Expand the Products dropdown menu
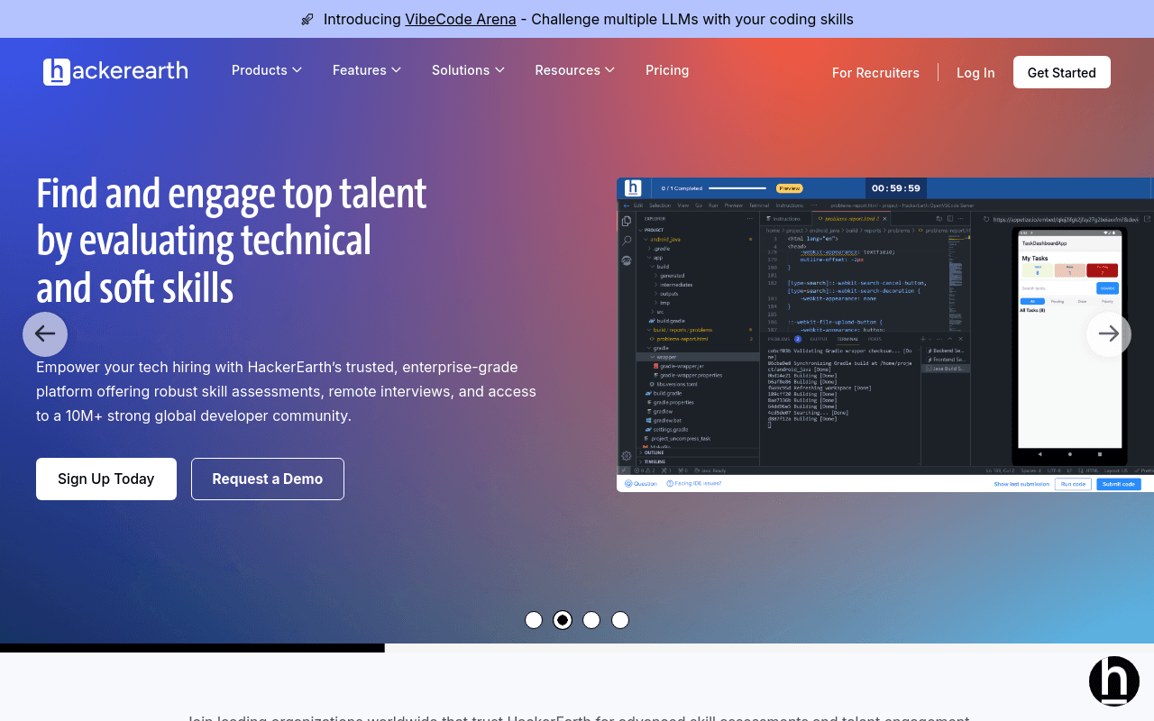 pos(267,70)
